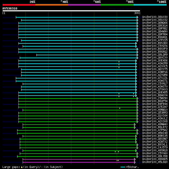Viewport: 169px width, 169px height.
Task: Click the UniRef100_A3A2M9 label
Action: [x=155, y=64]
